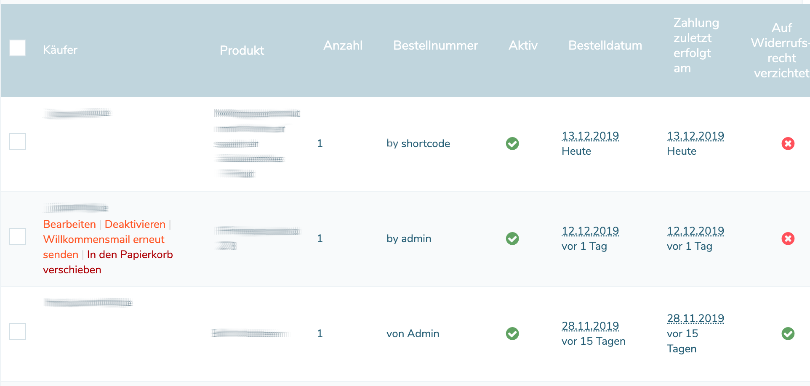Screen dimensions: 810x386
Task: Tick the checkbox for 'von Admin' order
Action: (x=18, y=331)
